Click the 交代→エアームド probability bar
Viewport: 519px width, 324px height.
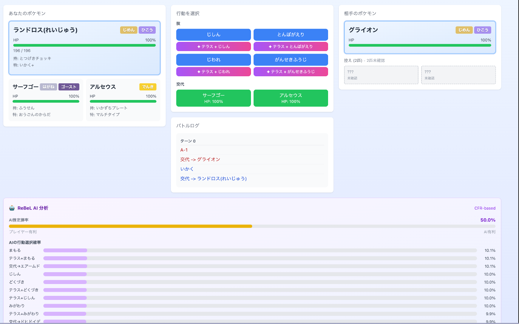tap(260, 266)
